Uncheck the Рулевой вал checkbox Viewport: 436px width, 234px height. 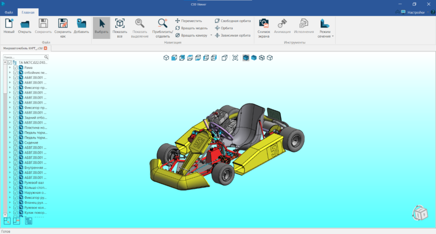click(x=16, y=182)
